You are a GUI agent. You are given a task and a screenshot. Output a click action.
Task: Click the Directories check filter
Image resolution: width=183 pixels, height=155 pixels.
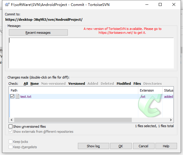click(x=152, y=84)
